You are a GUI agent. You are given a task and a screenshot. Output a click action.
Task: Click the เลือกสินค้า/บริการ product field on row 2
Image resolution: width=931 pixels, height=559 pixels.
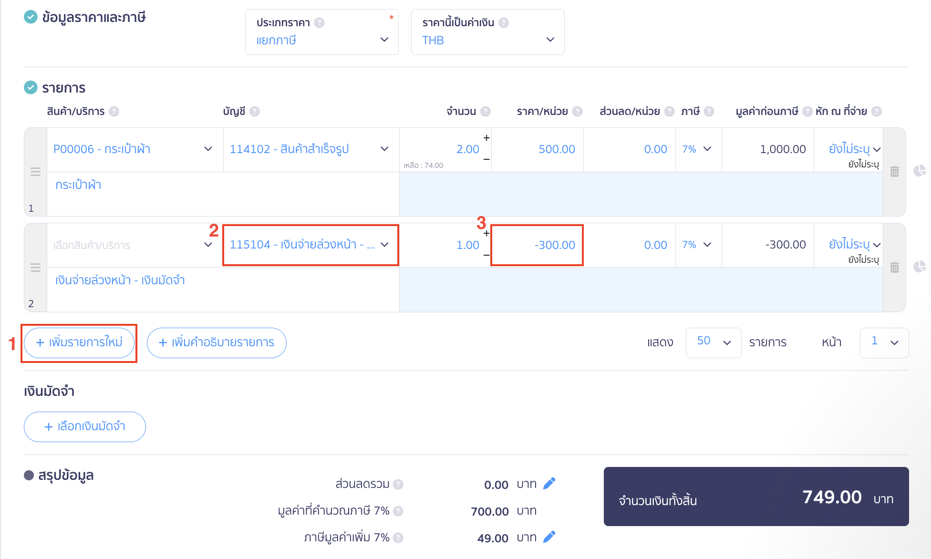coord(126,245)
